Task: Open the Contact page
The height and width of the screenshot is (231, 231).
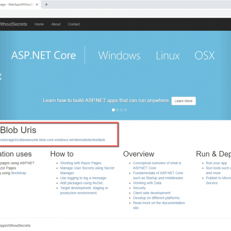Action: 74,24
